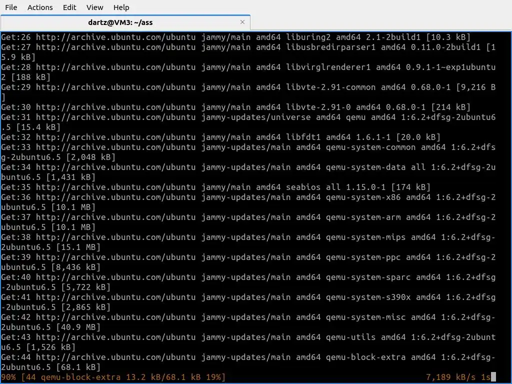Click the [2,048 kB] size text
This screenshot has height=384, width=512.
[90, 157]
